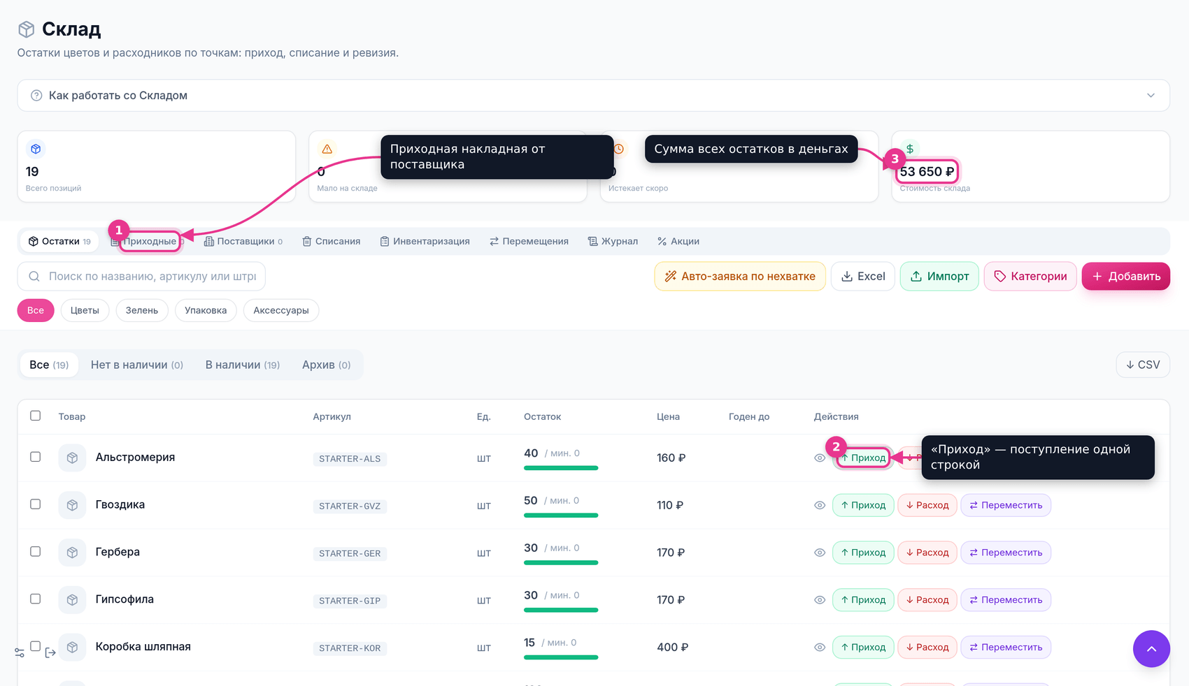Click the logout icon at bottom left

click(x=50, y=653)
